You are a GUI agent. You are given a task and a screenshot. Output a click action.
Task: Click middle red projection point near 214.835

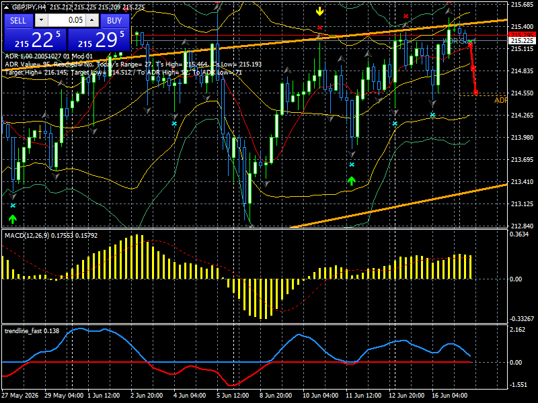coord(473,69)
